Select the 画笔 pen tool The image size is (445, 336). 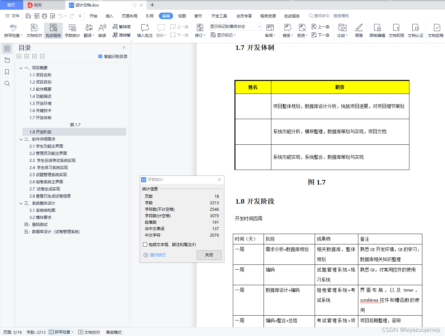pos(359,31)
